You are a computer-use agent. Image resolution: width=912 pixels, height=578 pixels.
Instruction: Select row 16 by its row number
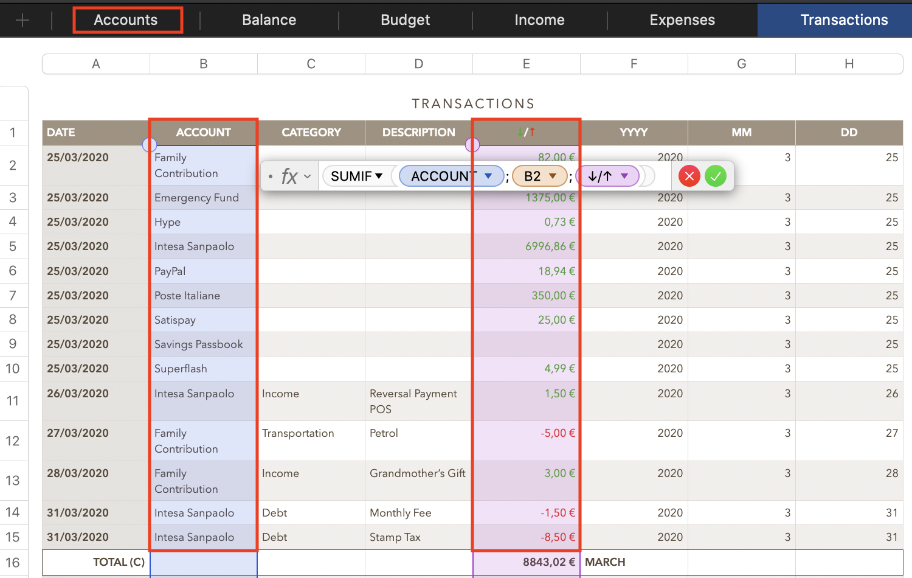pyautogui.click(x=13, y=563)
